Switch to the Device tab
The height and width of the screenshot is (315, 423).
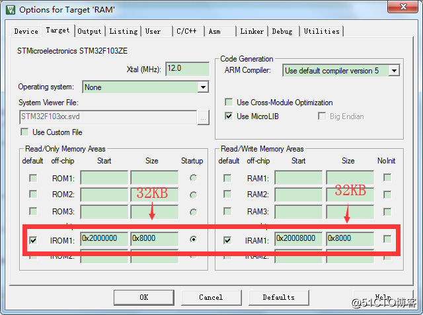coord(26,31)
